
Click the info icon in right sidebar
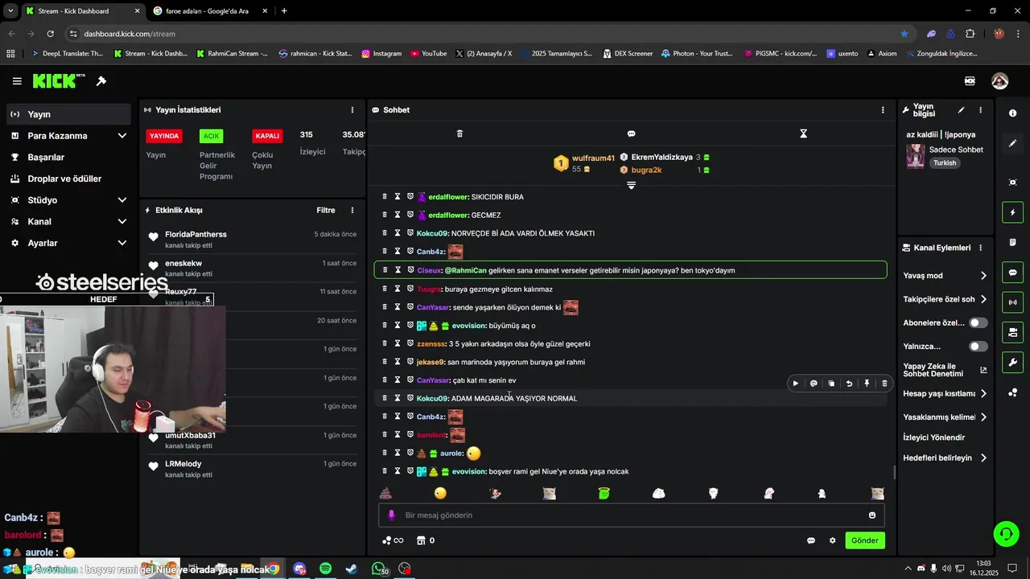1012,113
